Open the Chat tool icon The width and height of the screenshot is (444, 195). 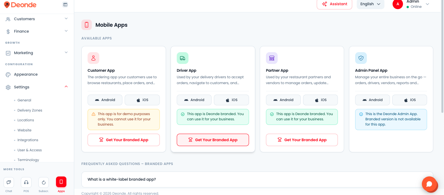9,182
